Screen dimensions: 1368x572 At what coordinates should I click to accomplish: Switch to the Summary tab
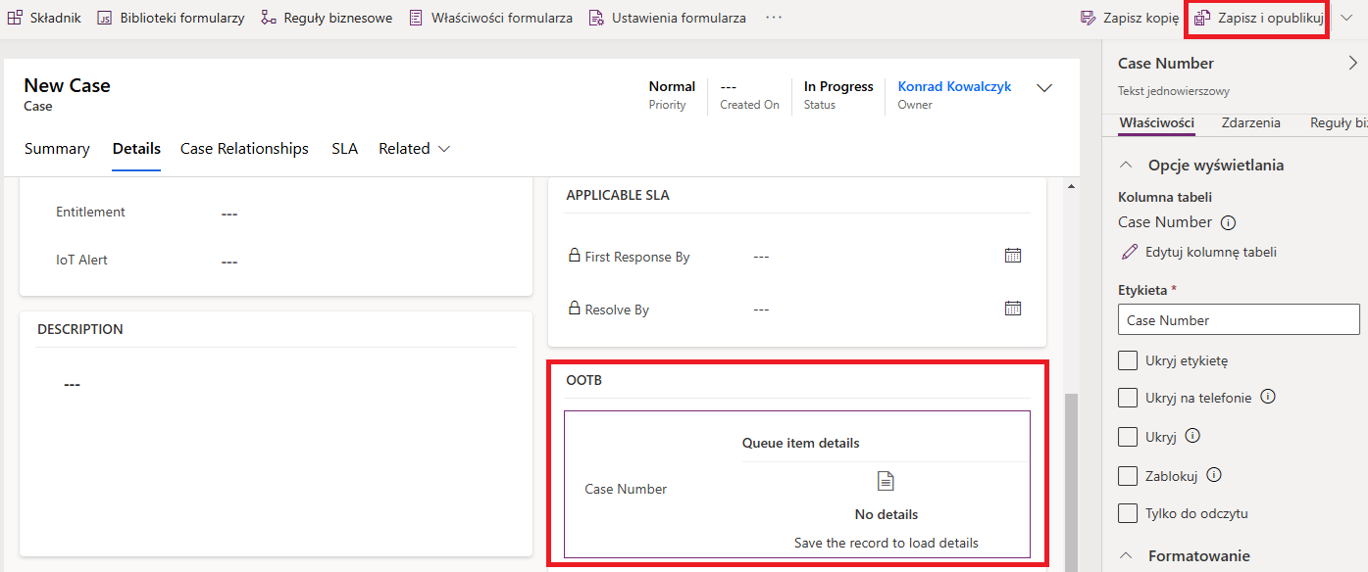tap(57, 149)
